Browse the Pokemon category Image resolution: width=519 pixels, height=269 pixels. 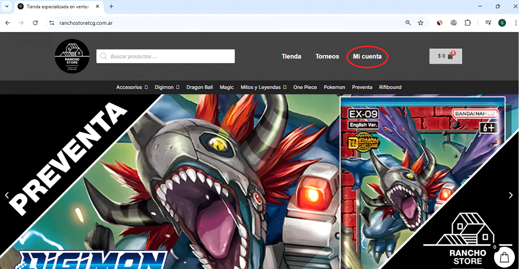(334, 88)
